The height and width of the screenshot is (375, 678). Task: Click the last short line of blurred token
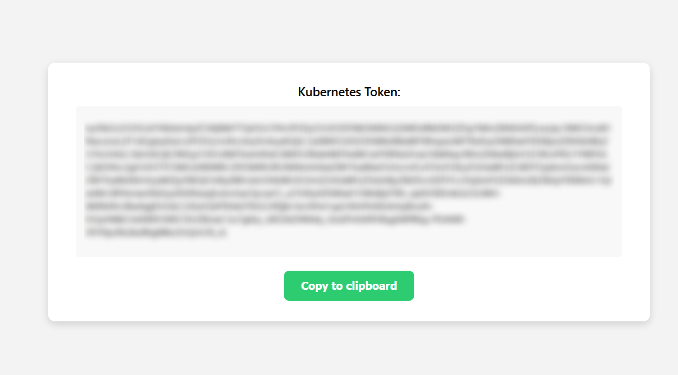click(x=156, y=233)
